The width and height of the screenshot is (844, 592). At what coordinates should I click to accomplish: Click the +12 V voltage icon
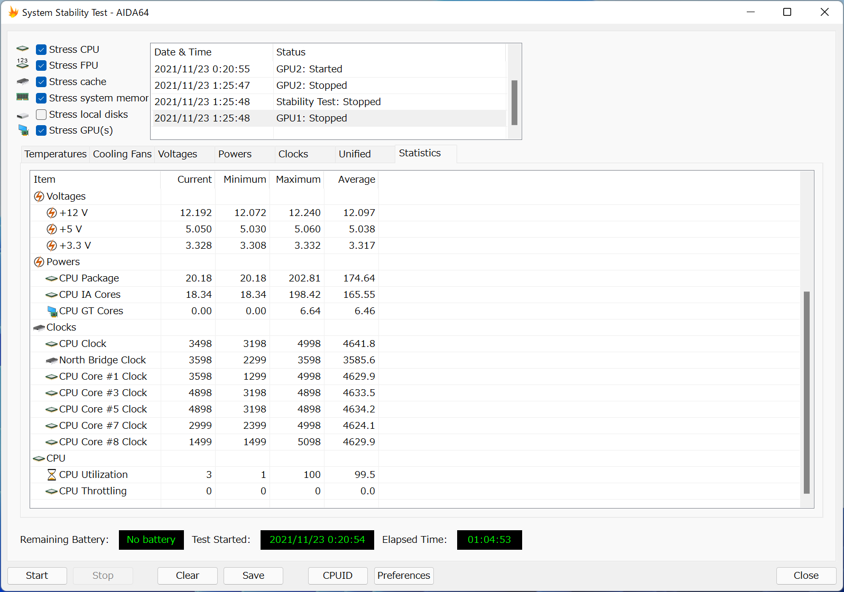point(52,213)
